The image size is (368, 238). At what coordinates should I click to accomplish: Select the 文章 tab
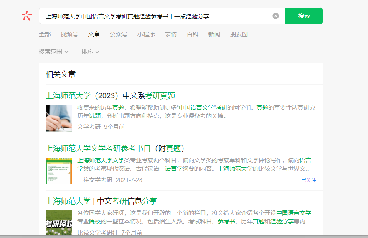click(x=94, y=35)
